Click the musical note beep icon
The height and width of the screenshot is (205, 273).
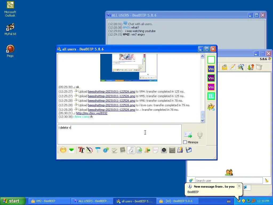pyautogui.click(x=131, y=150)
